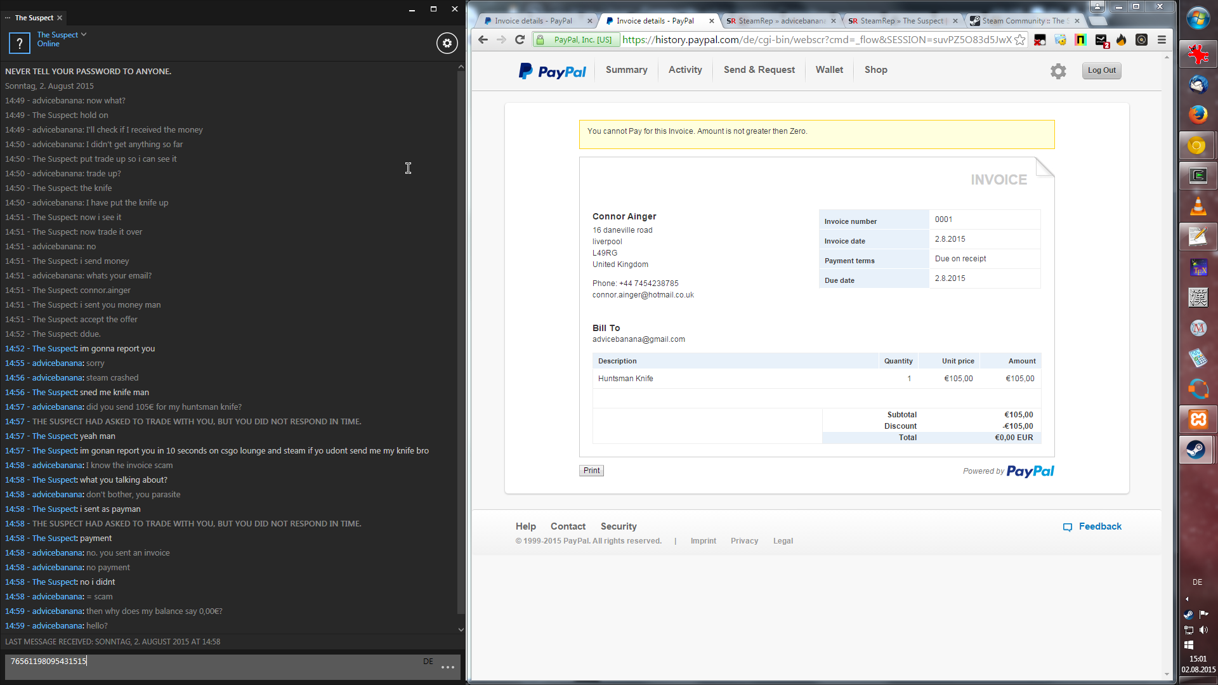Launch Firefox from the taskbar
The height and width of the screenshot is (685, 1218).
[1197, 115]
